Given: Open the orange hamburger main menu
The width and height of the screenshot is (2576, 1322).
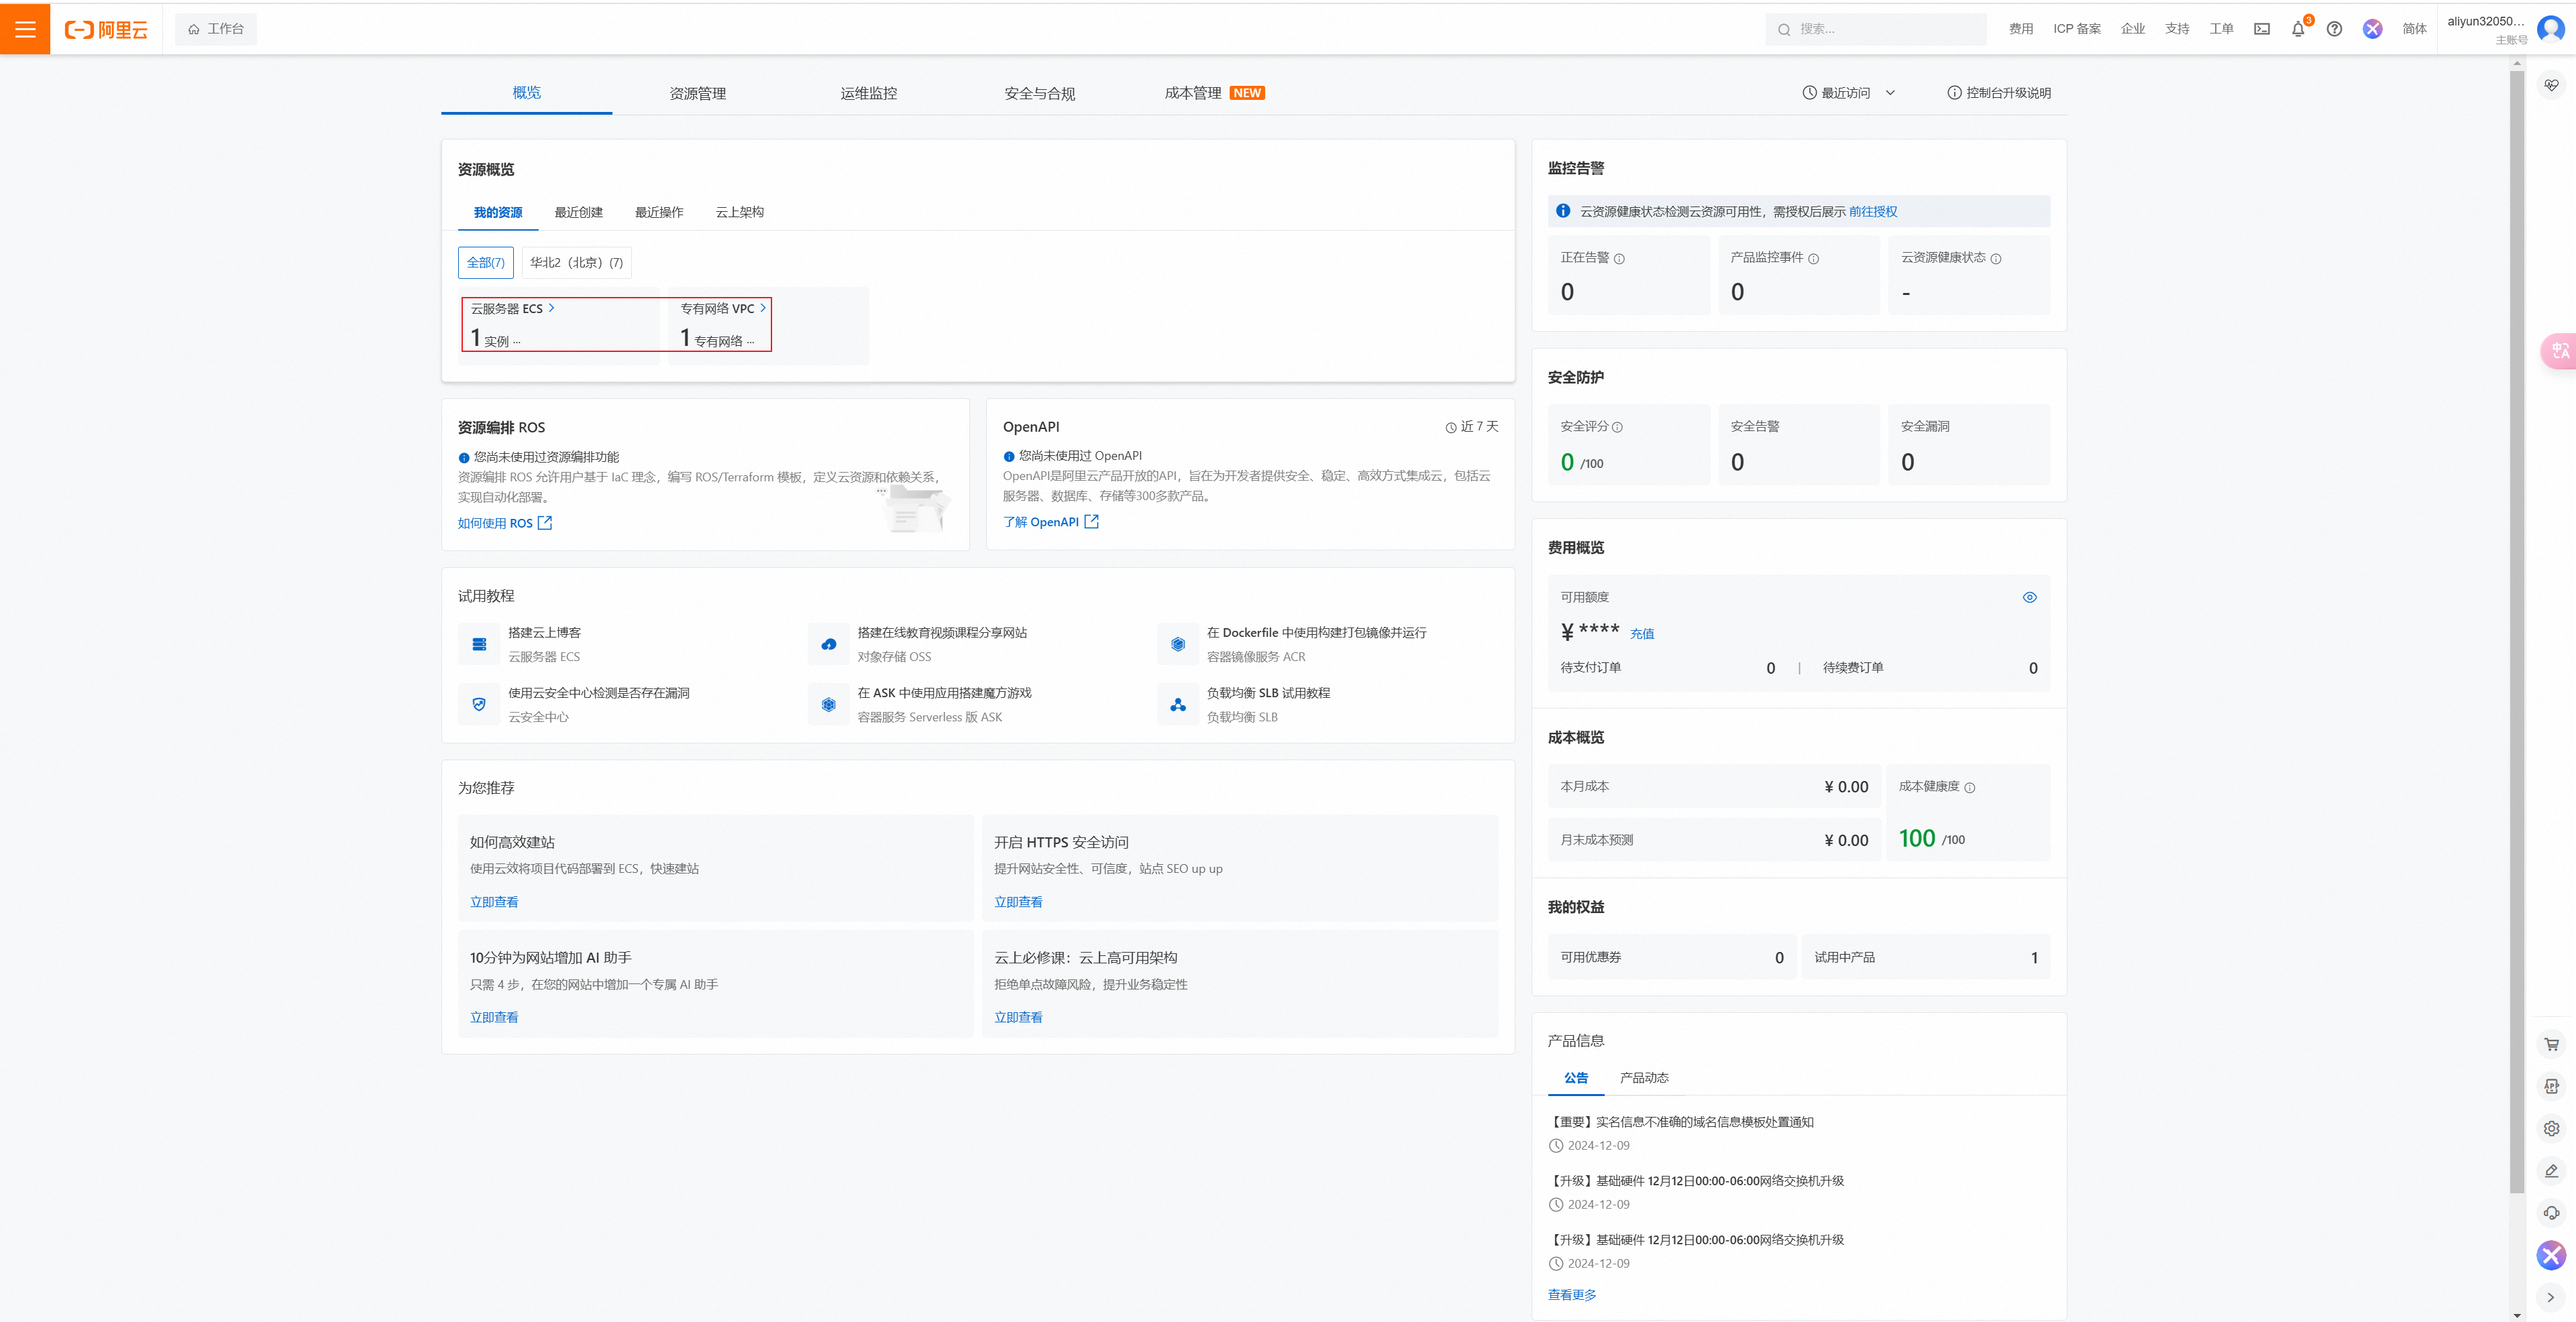Looking at the screenshot, I should (25, 29).
